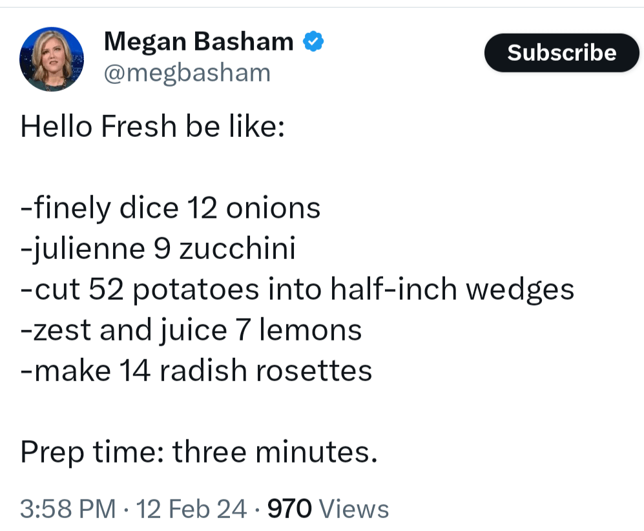644x531 pixels.
Task: Click the bold 970 view count
Action: click(x=290, y=509)
